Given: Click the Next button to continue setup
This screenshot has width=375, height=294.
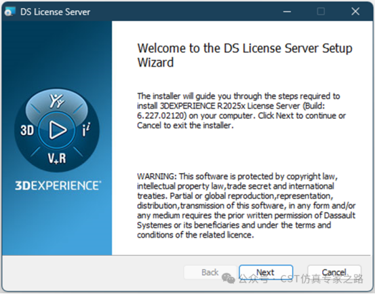Looking at the screenshot, I should click(x=266, y=272).
